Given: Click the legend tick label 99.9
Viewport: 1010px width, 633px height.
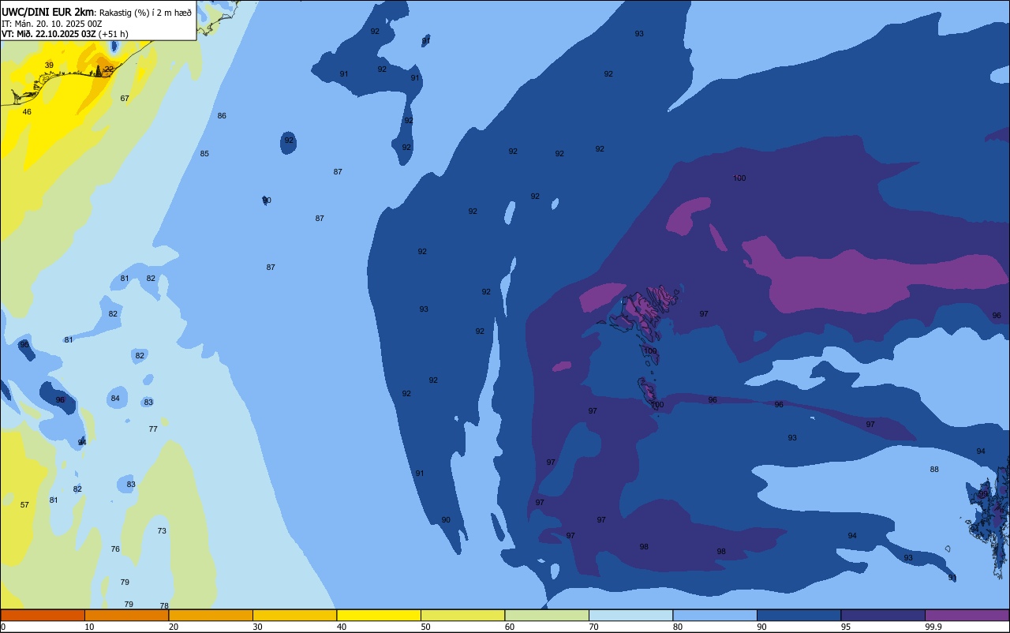Looking at the screenshot, I should (933, 627).
